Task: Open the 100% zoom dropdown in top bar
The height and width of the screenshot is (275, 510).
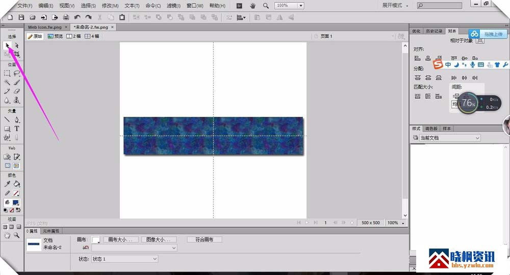Action: 300,6
